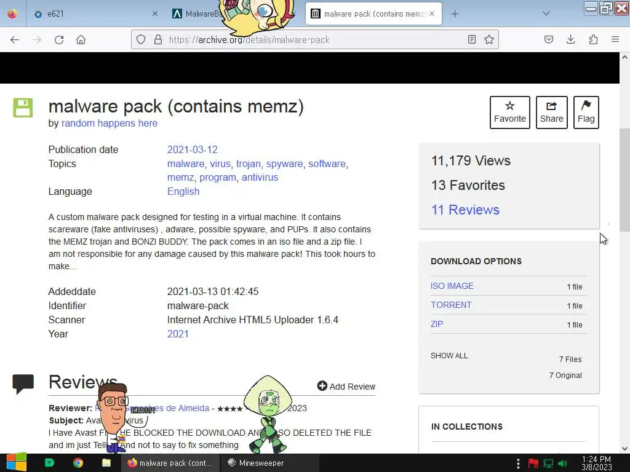Screen dimensions: 630x472
Task: Open the TORRENT download option
Action: pyautogui.click(x=451, y=305)
